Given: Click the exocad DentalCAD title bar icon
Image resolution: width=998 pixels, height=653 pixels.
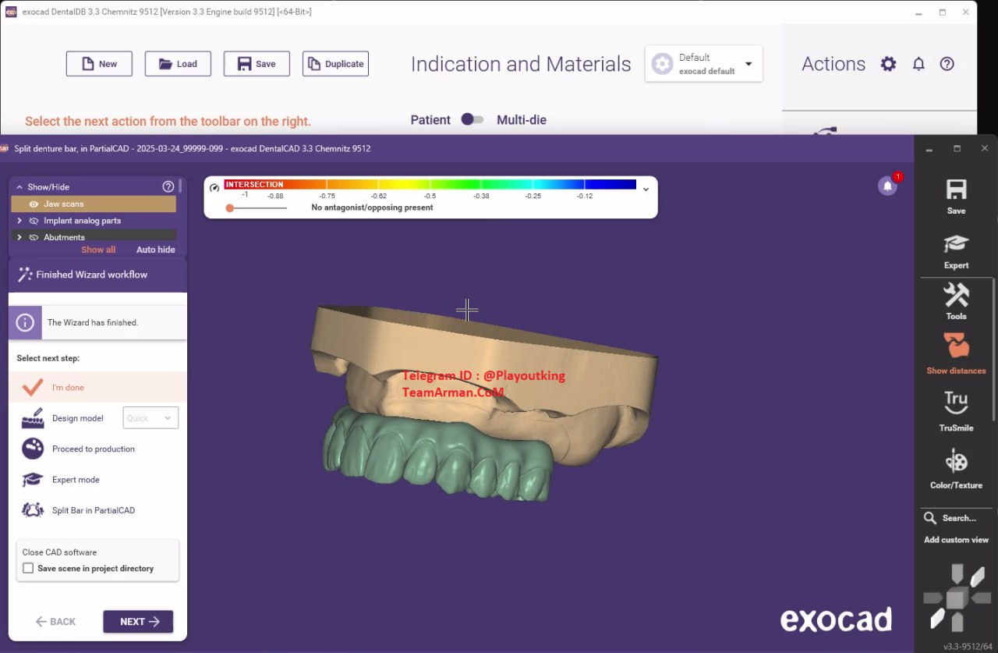Looking at the screenshot, I should click(5, 148).
